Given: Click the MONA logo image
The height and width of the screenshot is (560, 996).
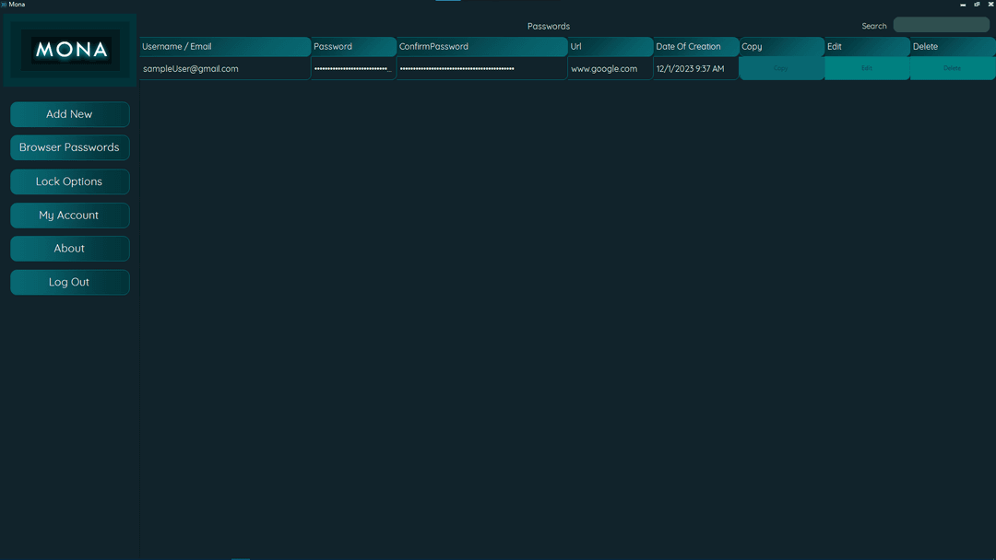Looking at the screenshot, I should 70,50.
